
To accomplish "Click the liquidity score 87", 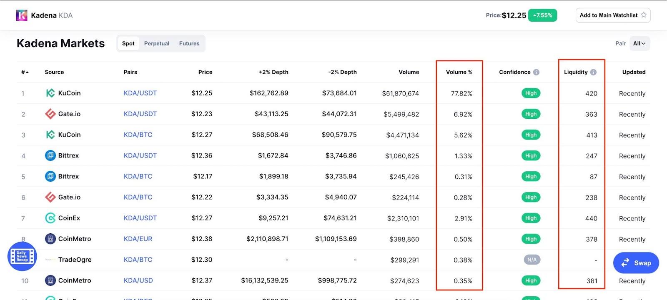I will (x=594, y=177).
